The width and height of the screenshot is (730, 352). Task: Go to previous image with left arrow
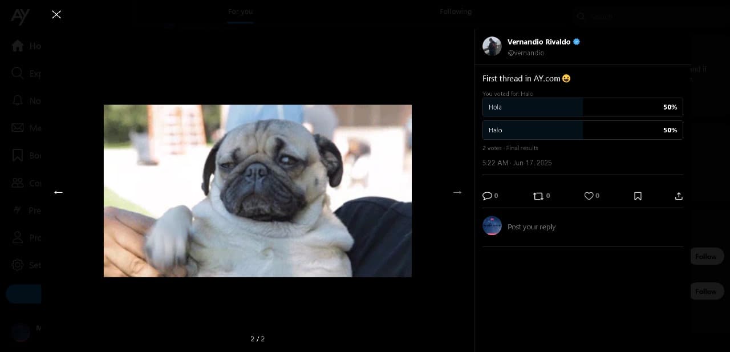(x=58, y=192)
